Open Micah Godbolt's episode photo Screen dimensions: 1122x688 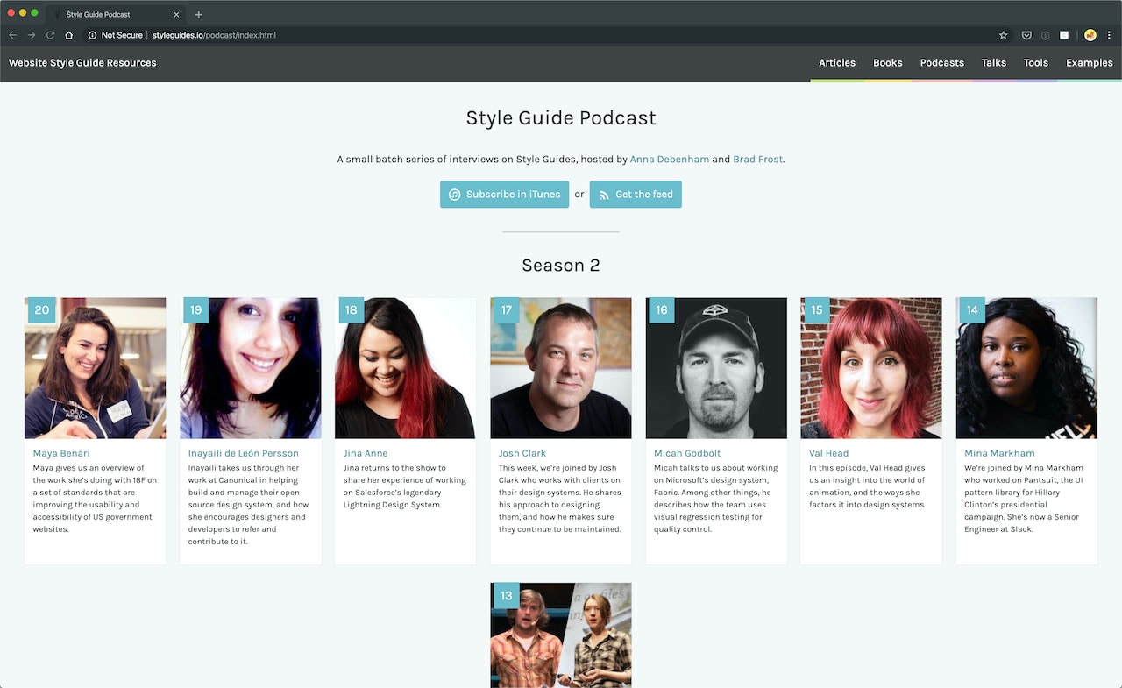[x=716, y=368]
